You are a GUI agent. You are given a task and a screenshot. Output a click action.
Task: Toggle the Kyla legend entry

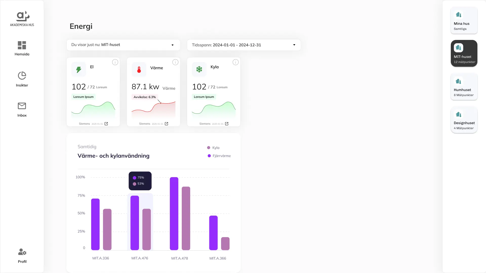(213, 148)
